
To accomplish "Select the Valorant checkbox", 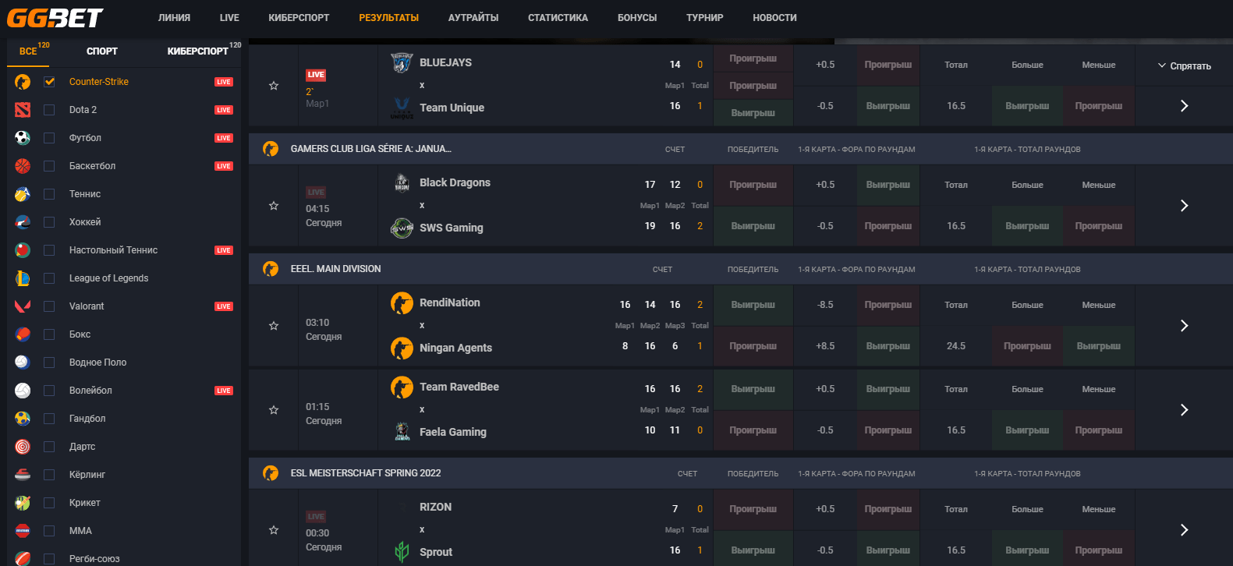I will click(x=49, y=306).
